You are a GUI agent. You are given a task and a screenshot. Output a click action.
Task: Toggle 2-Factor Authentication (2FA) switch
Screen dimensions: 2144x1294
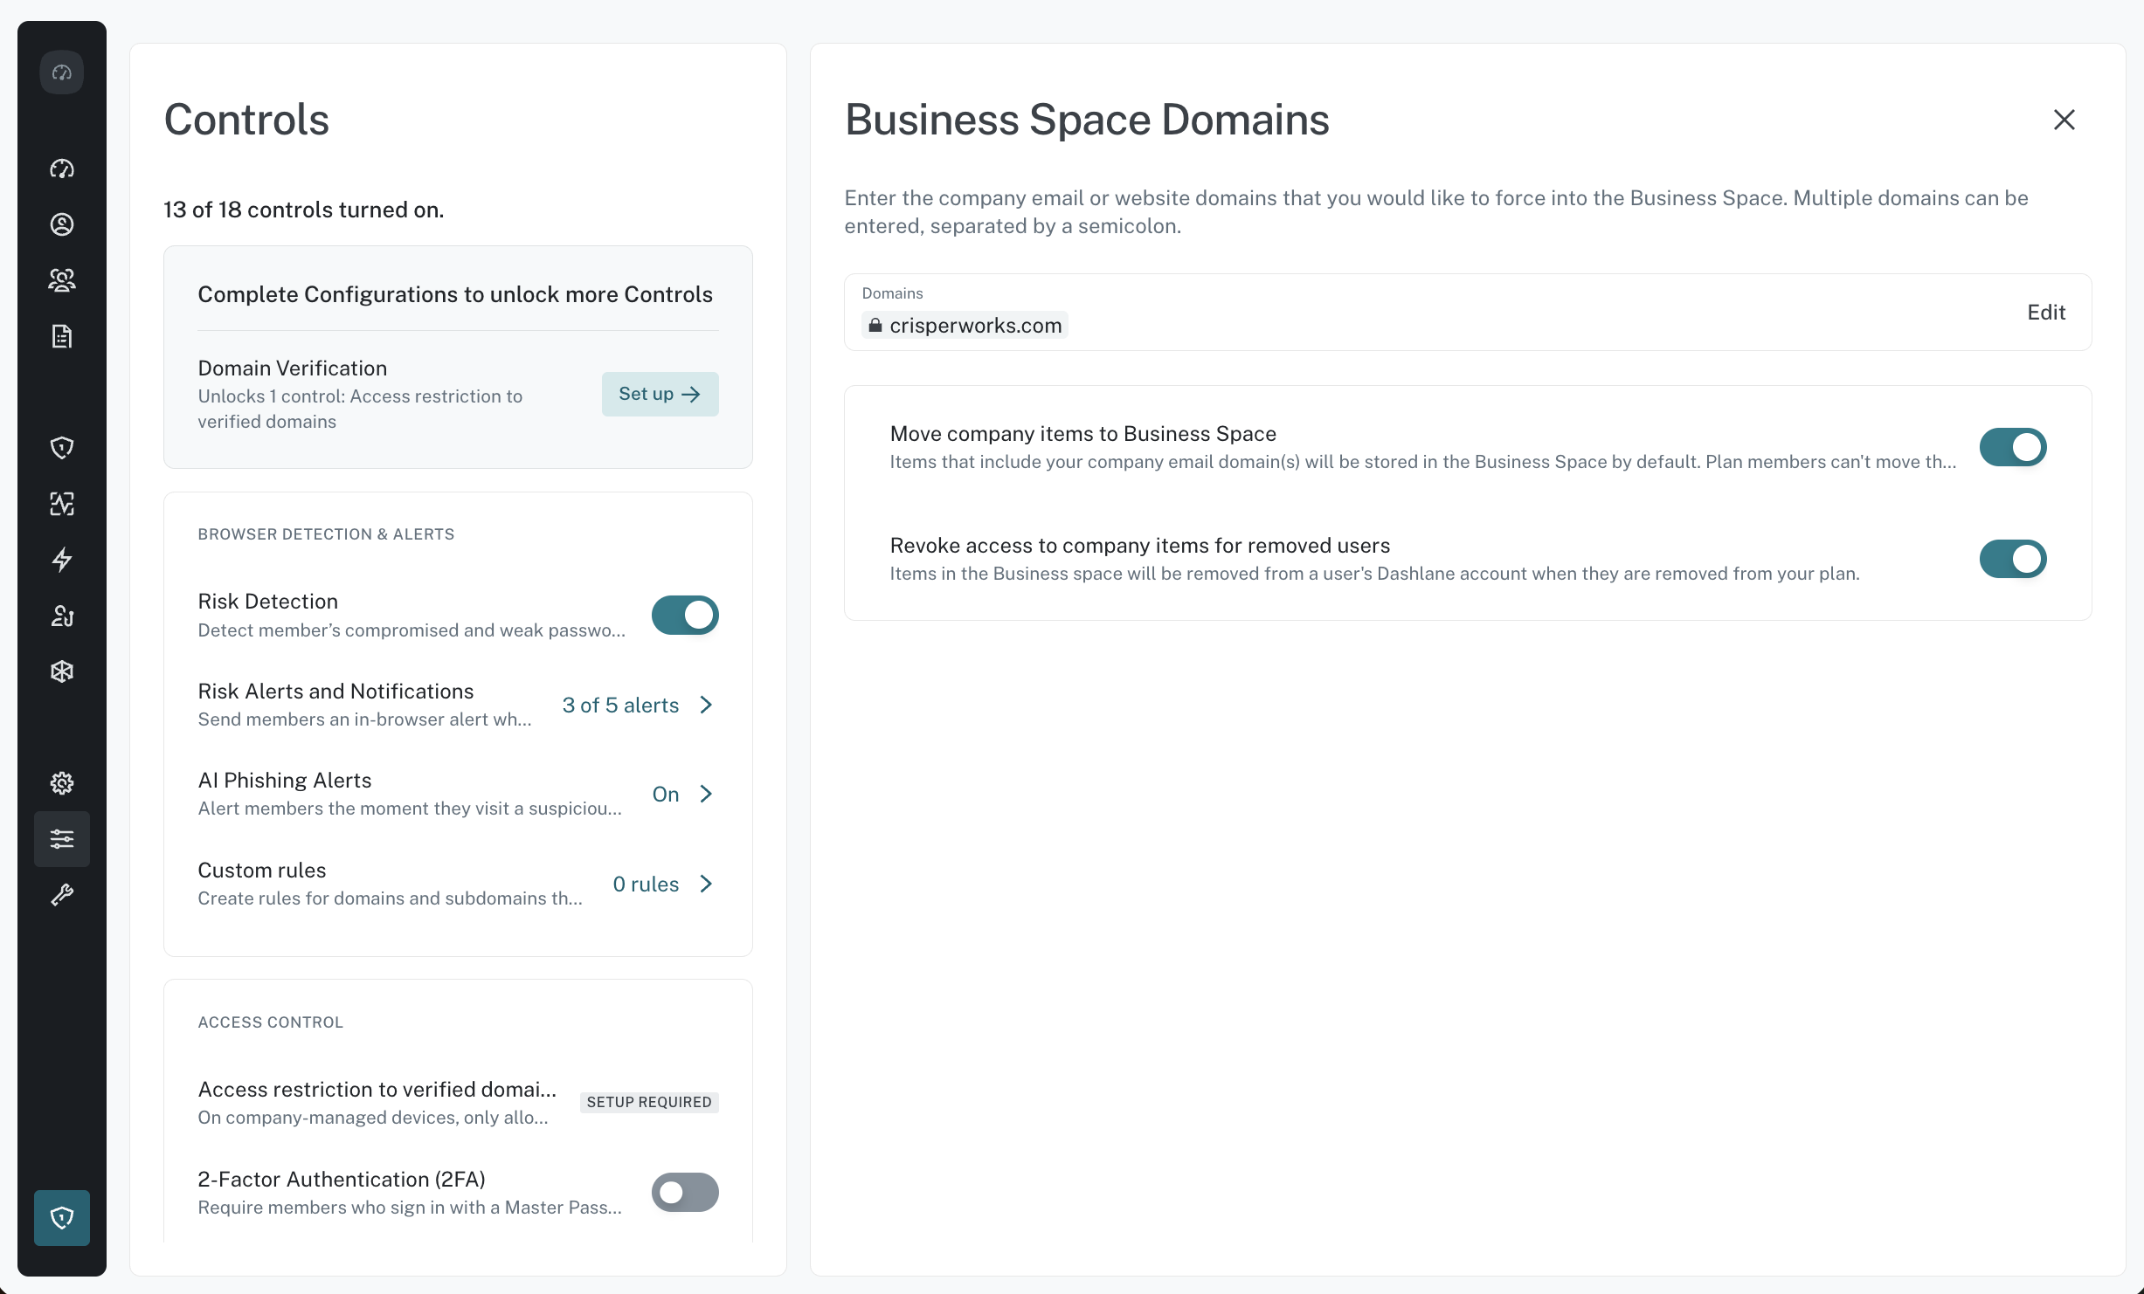pyautogui.click(x=685, y=1193)
